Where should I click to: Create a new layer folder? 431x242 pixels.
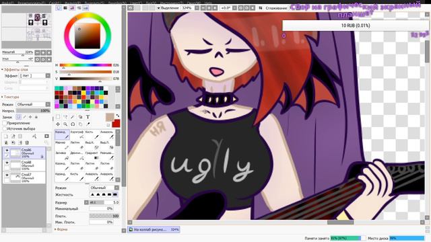[20, 136]
